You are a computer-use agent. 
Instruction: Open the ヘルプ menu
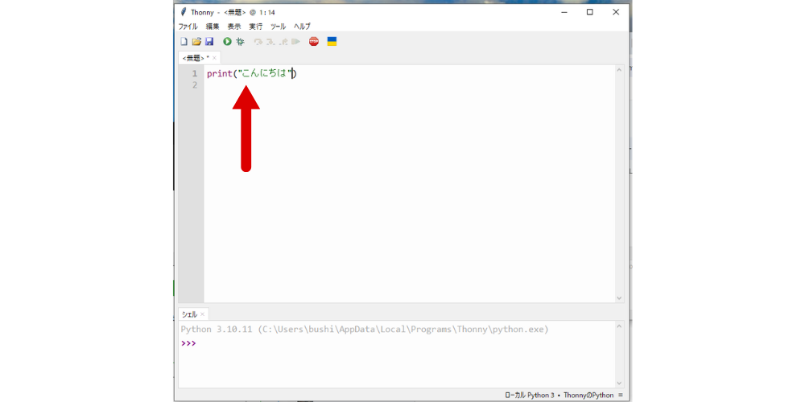(302, 27)
